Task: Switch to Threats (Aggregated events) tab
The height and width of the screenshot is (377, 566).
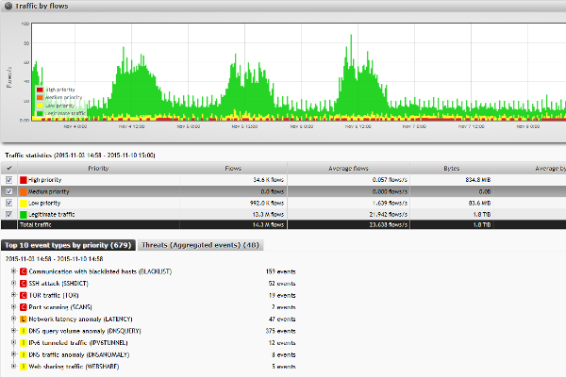Action: click(200, 245)
